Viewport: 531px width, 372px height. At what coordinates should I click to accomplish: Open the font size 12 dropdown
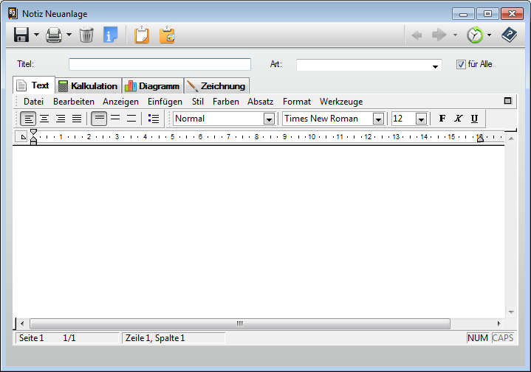(x=420, y=119)
